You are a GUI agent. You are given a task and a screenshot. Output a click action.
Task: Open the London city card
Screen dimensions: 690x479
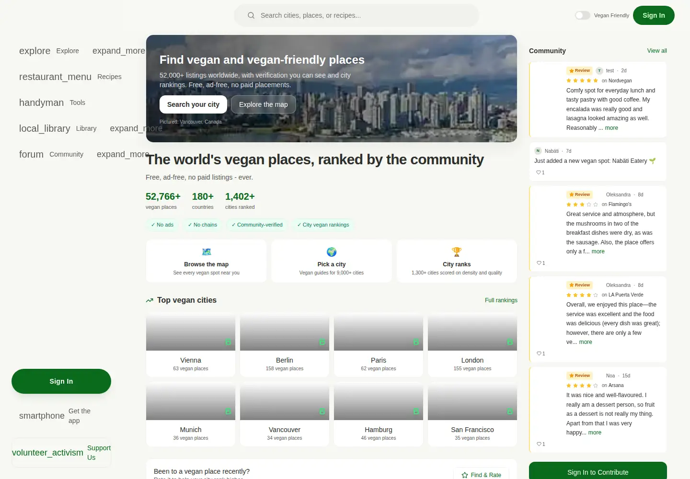point(472,346)
